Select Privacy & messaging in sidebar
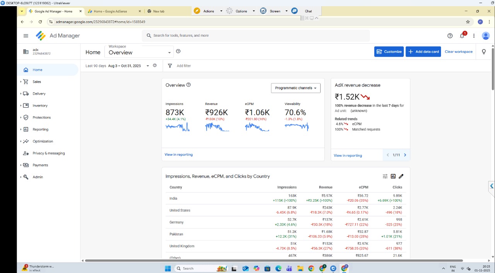This screenshot has width=495, height=273. [49, 153]
